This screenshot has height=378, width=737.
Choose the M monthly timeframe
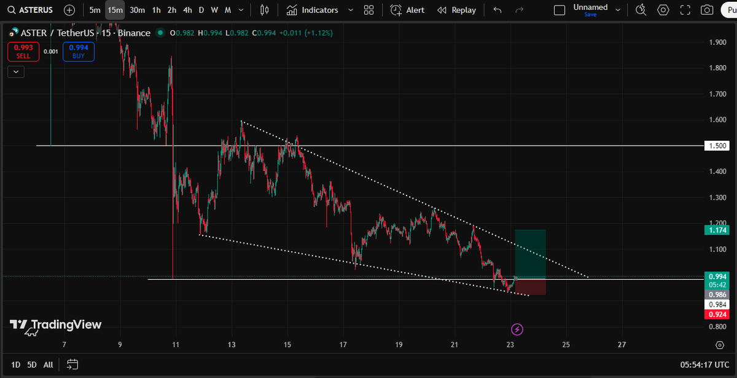pyautogui.click(x=228, y=10)
